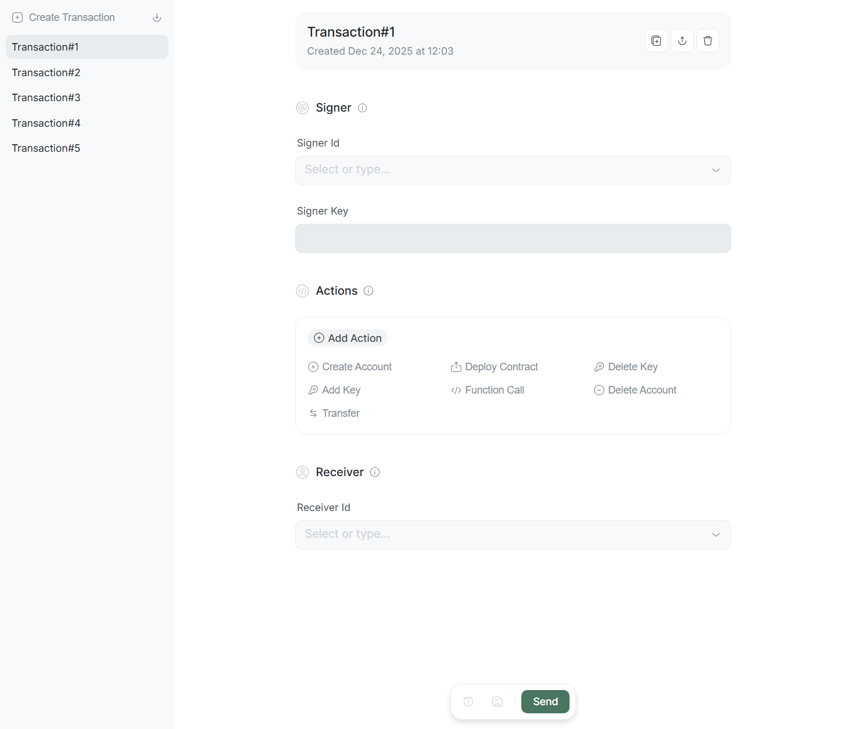Viewport: 852px width, 729px height.
Task: Click the import download icon in sidebar
Action: tap(157, 17)
